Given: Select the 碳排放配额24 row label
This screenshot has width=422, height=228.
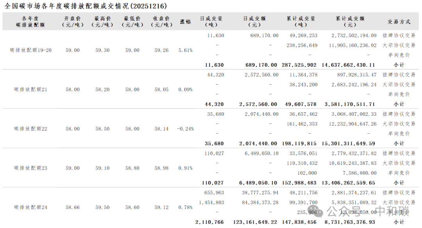Looking at the screenshot, I should point(30,207).
